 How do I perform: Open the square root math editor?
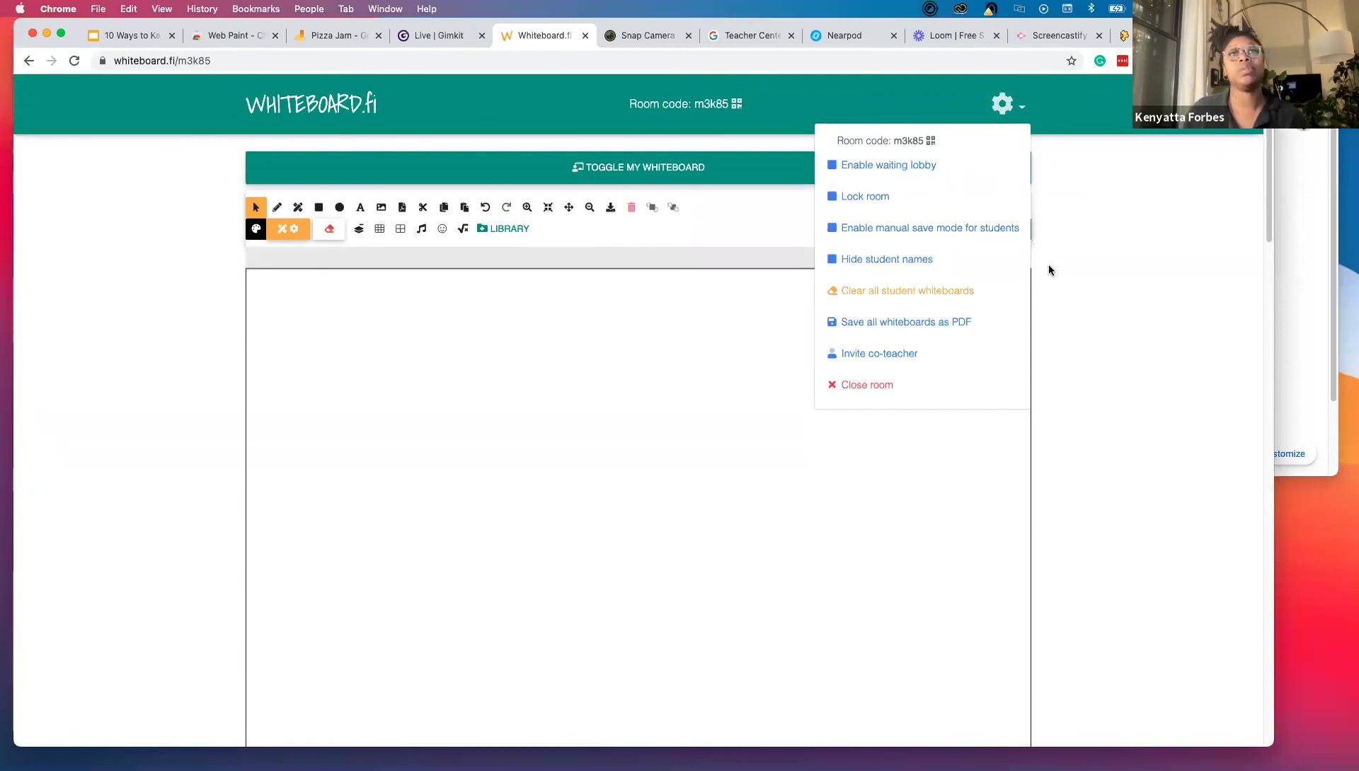463,228
